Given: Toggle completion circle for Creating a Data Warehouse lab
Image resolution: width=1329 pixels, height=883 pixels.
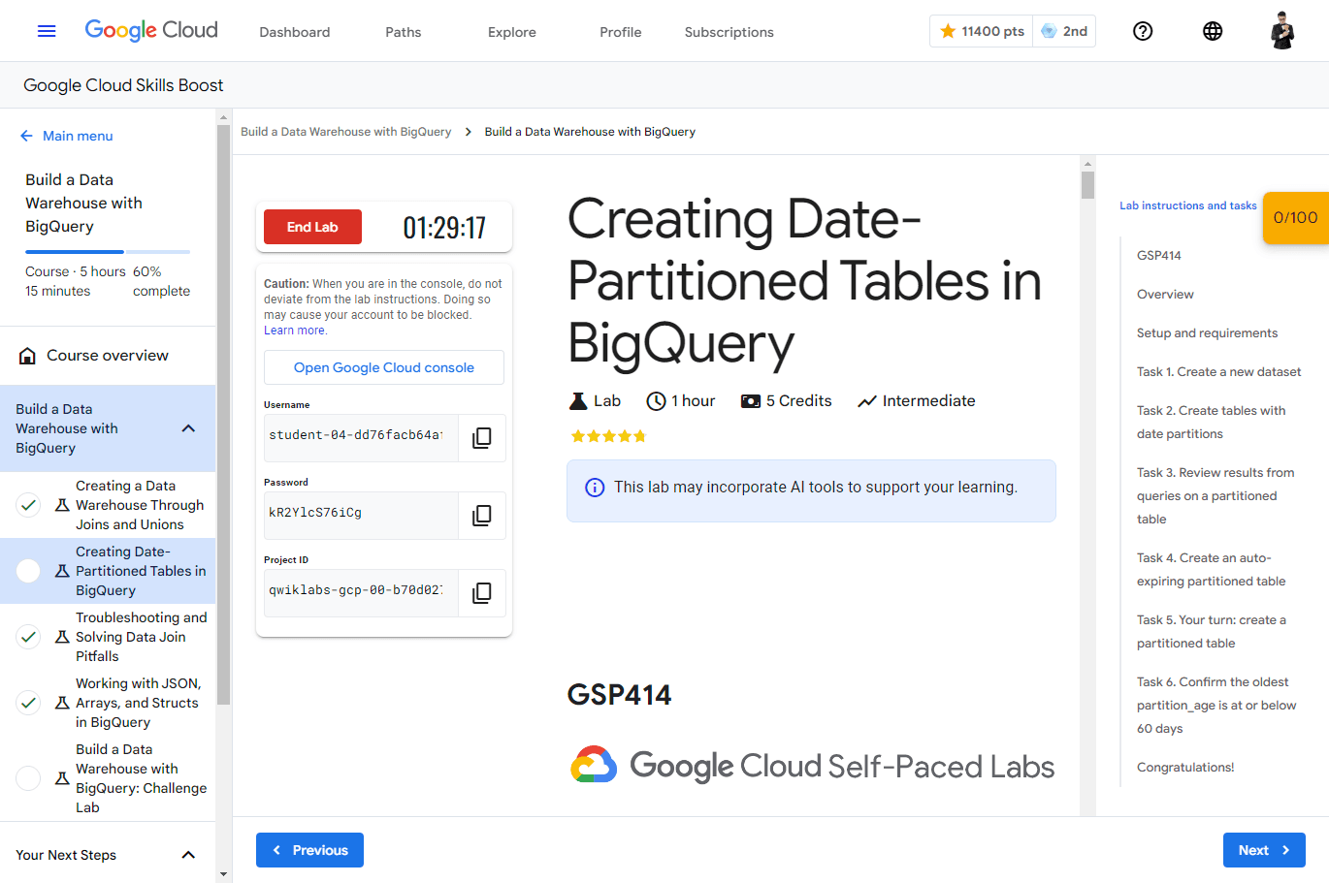Looking at the screenshot, I should [28, 505].
